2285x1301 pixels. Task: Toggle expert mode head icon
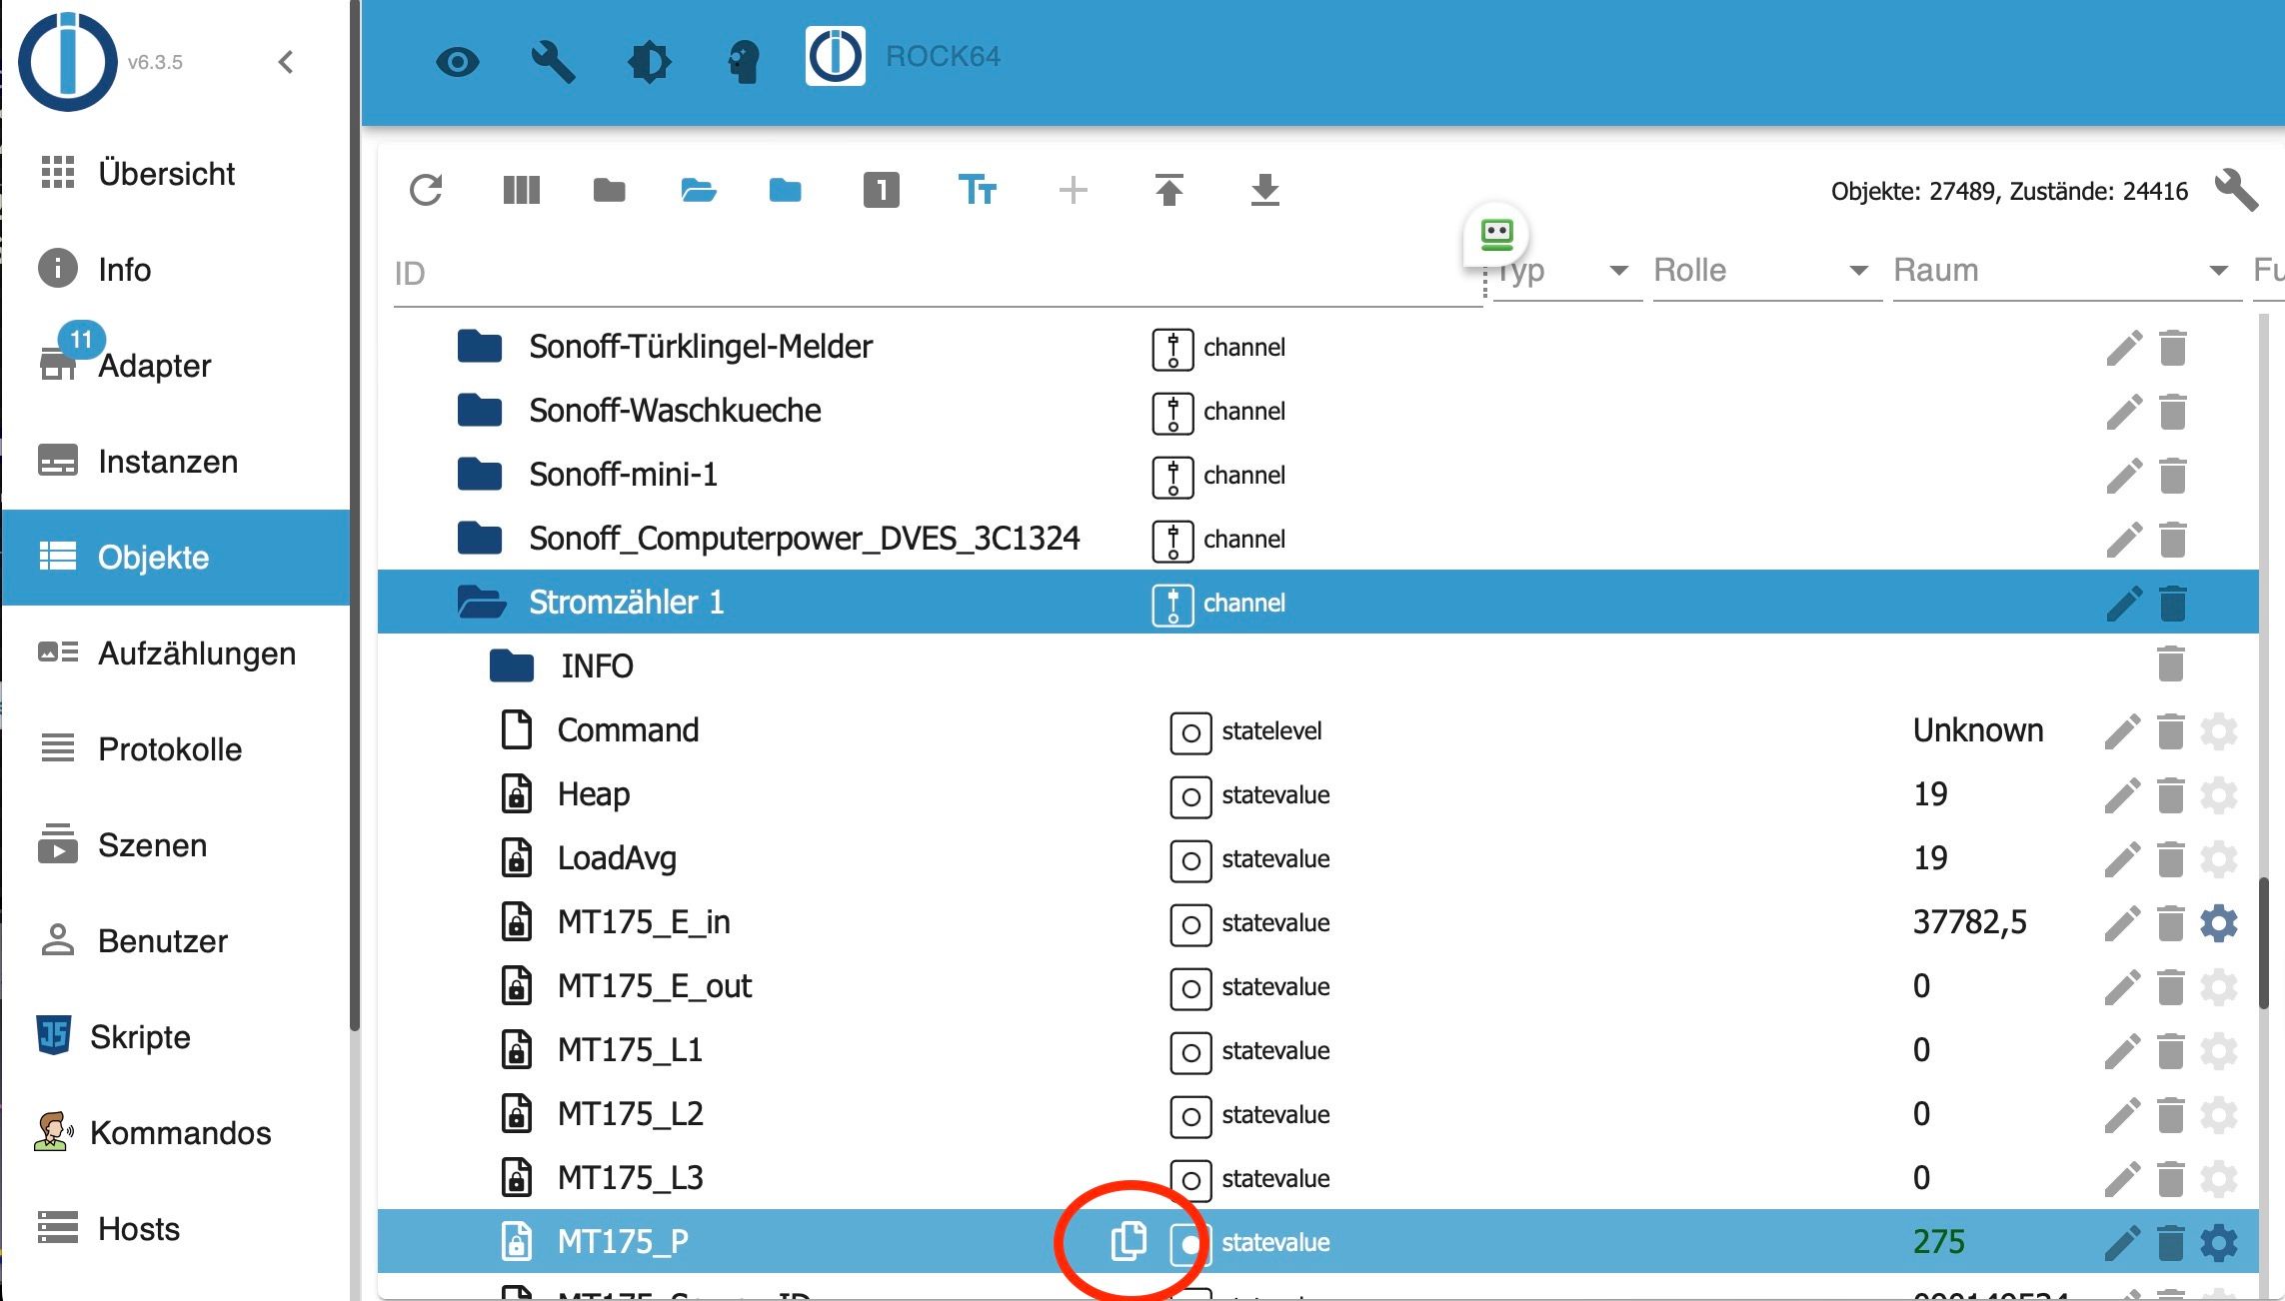(744, 62)
